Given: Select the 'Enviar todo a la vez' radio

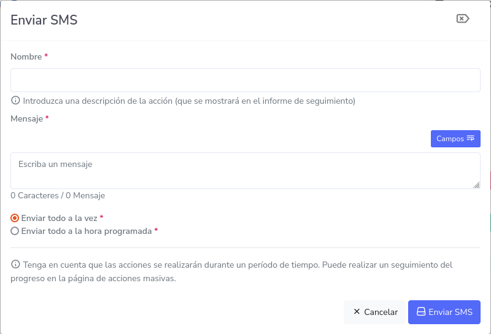Looking at the screenshot, I should (x=15, y=218).
